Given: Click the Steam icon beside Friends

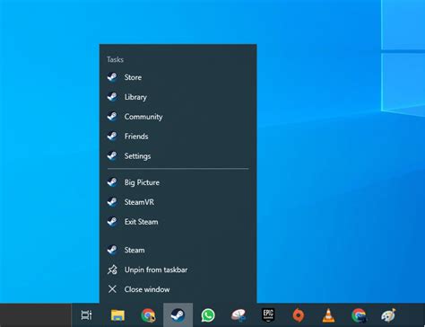Looking at the screenshot, I should (112, 137).
